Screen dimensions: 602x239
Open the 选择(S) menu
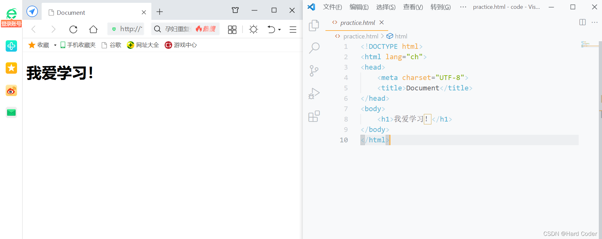click(x=386, y=7)
